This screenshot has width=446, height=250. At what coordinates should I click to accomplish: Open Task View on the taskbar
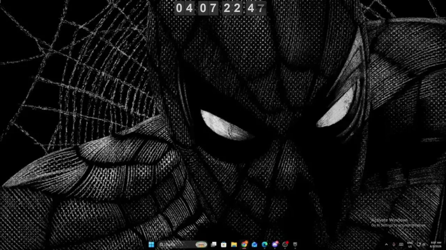pyautogui.click(x=214, y=244)
